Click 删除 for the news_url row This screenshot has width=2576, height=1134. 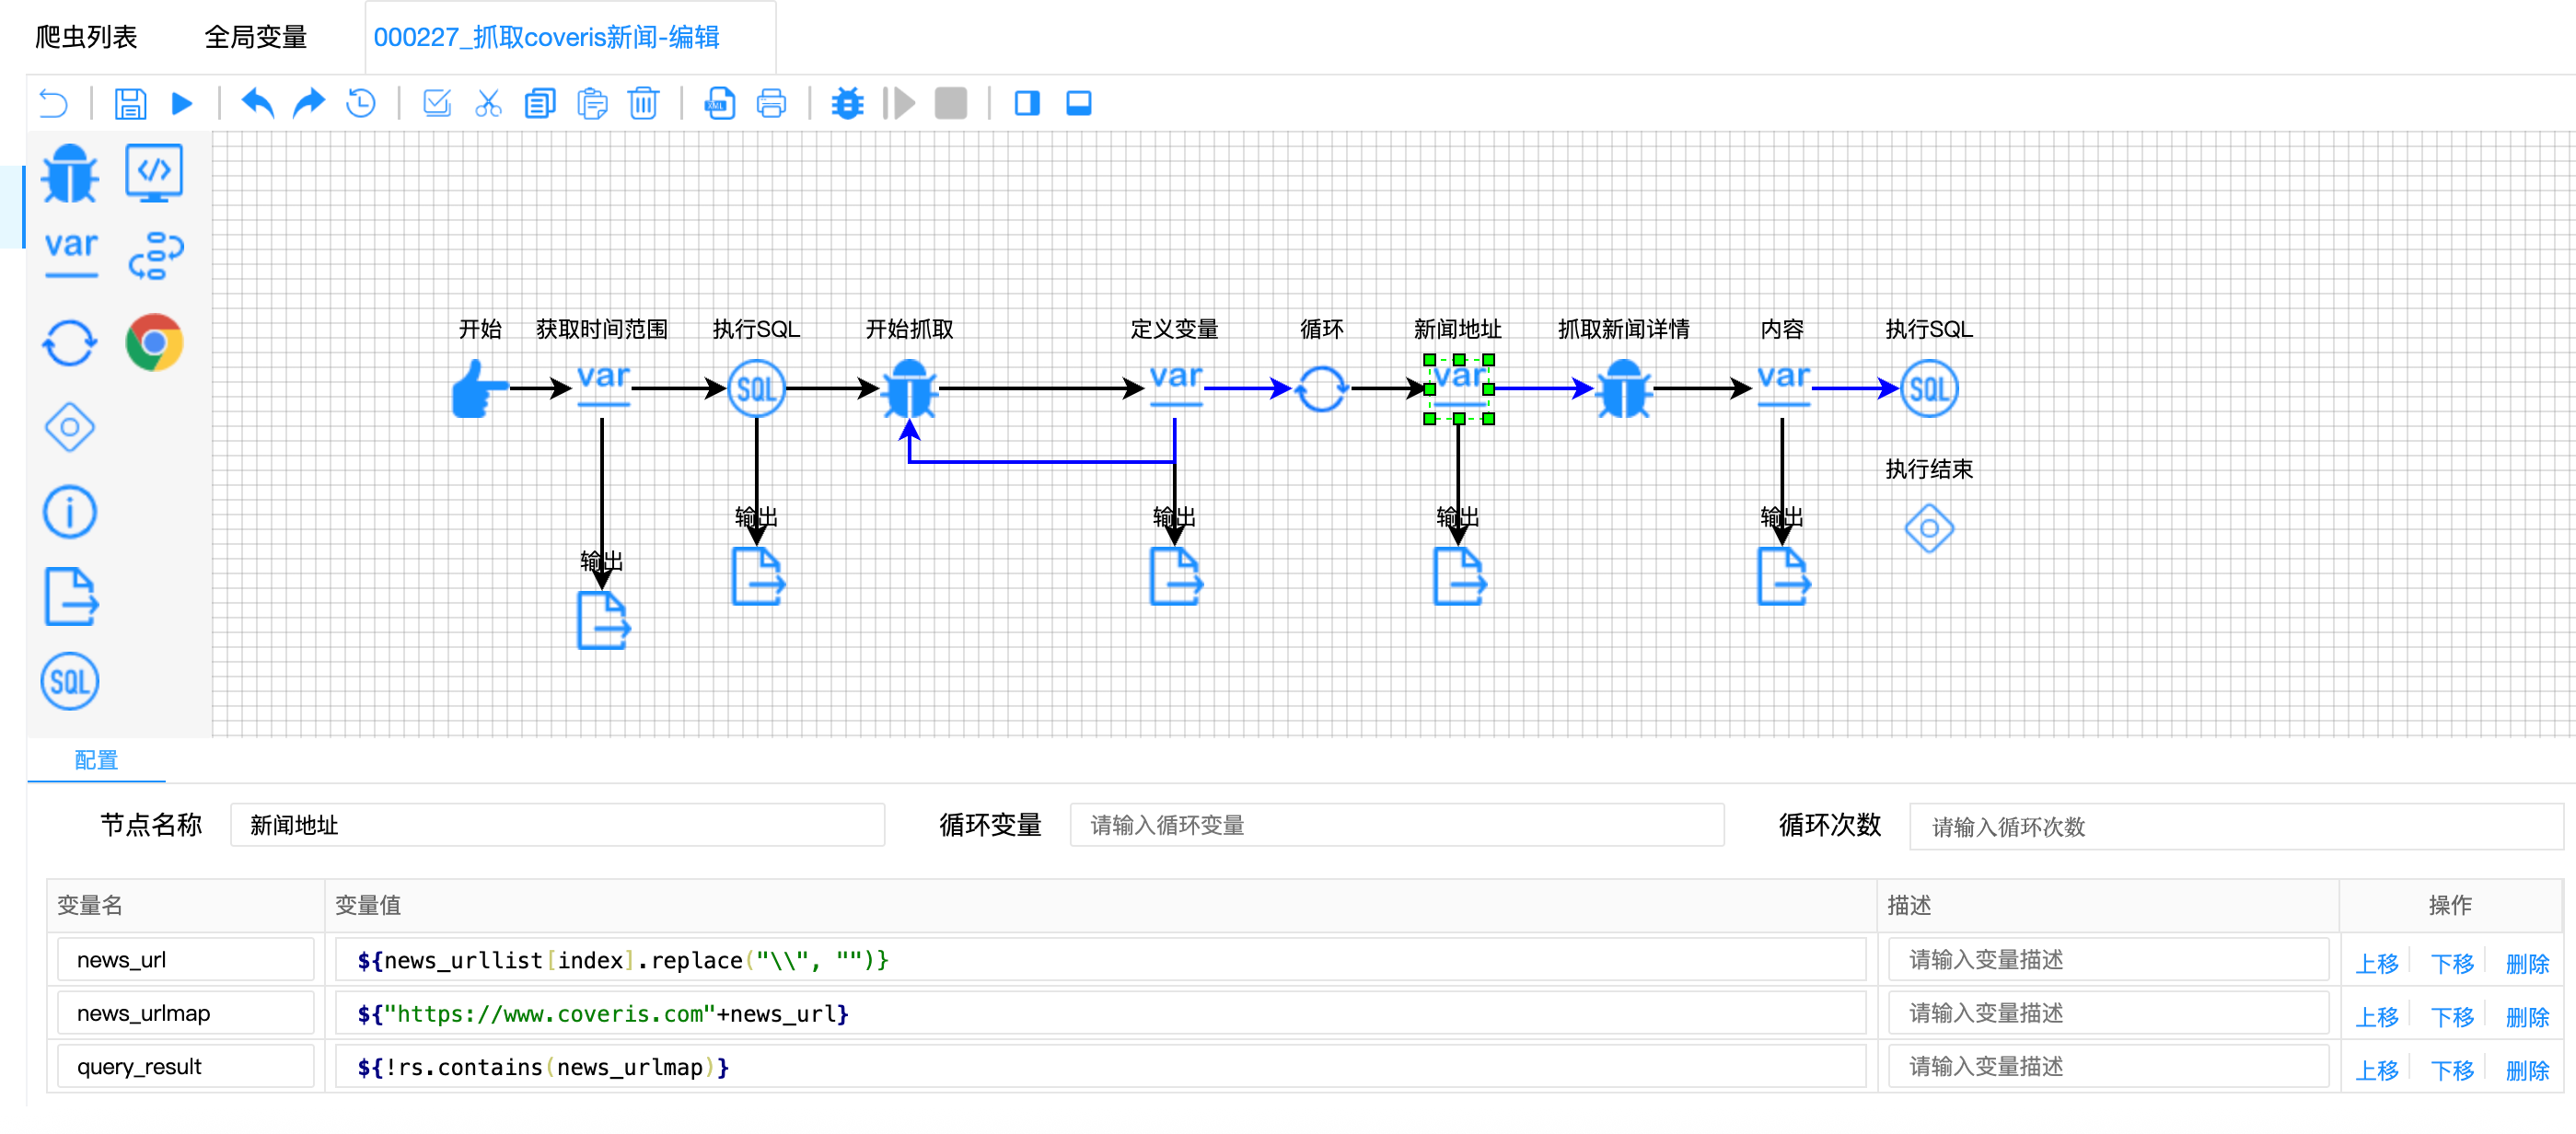[2526, 963]
